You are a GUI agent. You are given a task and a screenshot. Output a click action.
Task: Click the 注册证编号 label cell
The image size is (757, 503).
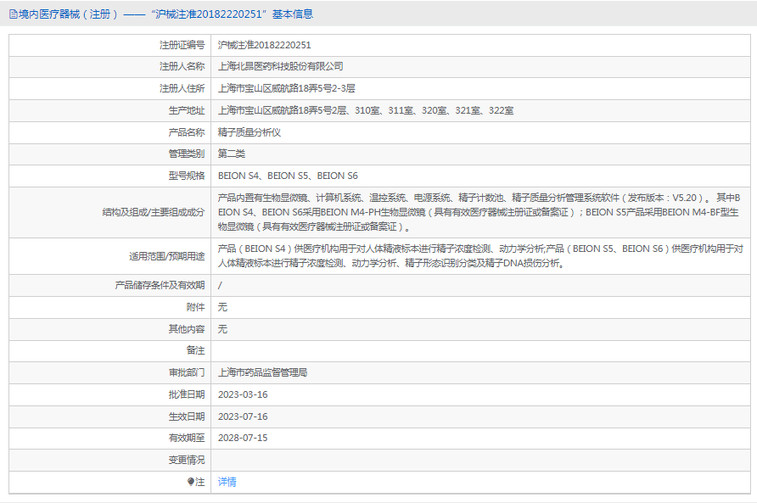pos(182,45)
